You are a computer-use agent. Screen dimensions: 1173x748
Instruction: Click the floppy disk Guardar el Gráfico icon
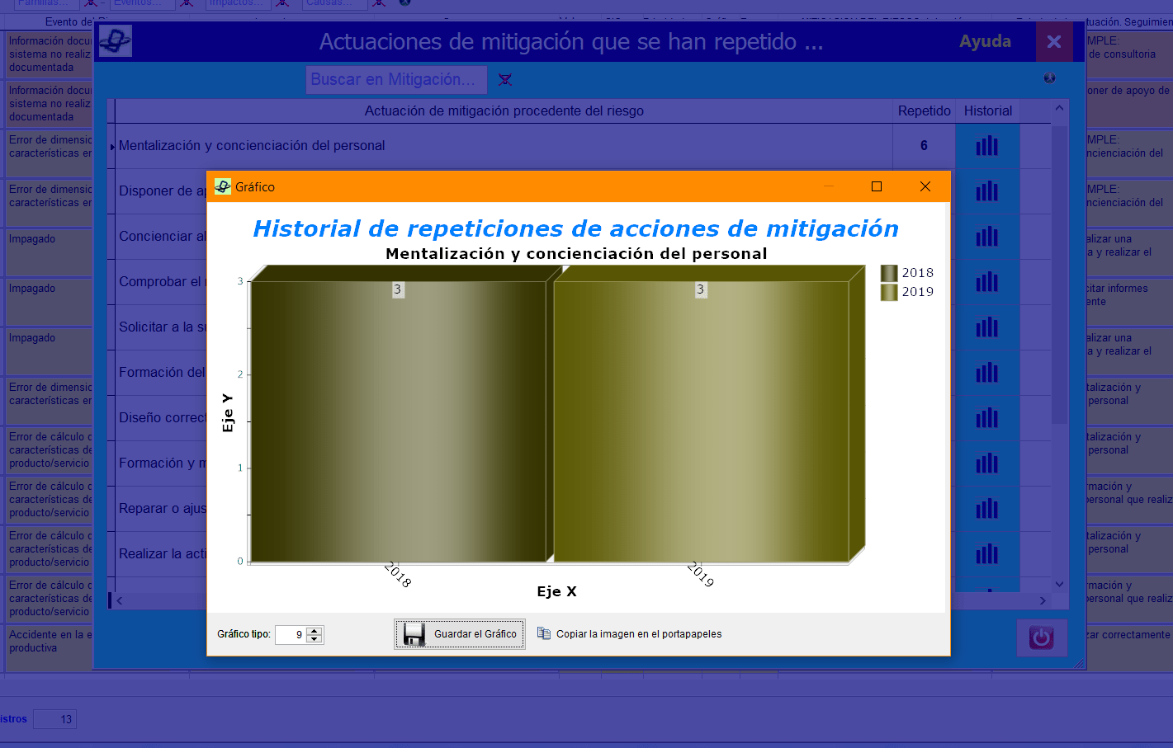pos(414,634)
